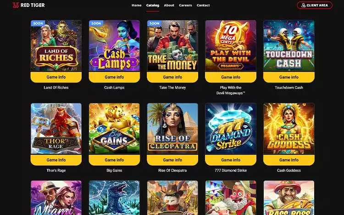Open the Contact menu link

[x=203, y=5]
